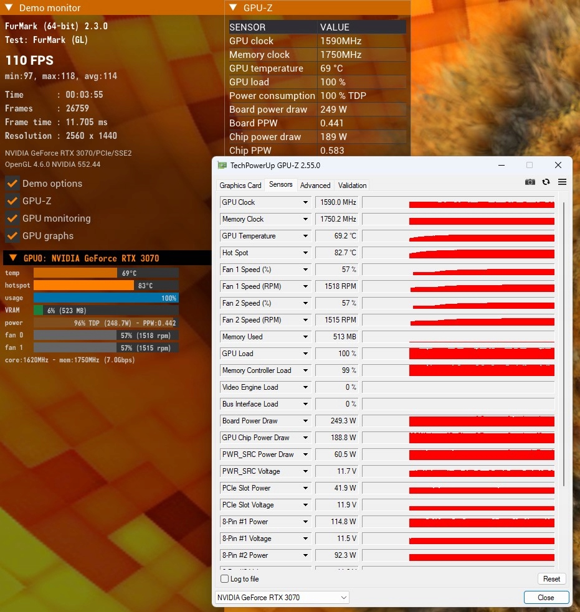Click the GPU Clock history graph

click(458, 202)
